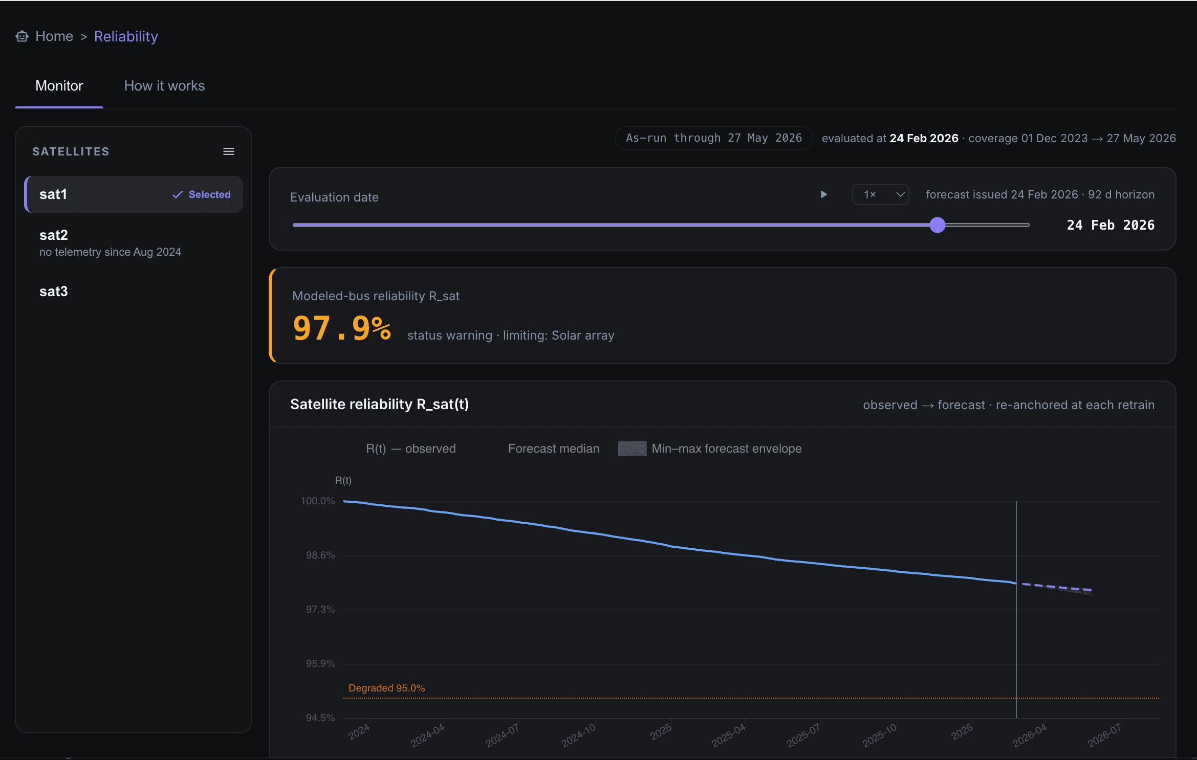Click the R(t) y-axis title
The image size is (1197, 760).
343,480
